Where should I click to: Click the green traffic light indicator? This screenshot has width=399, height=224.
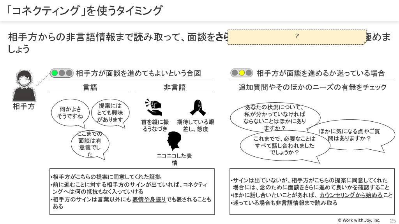tap(55, 73)
